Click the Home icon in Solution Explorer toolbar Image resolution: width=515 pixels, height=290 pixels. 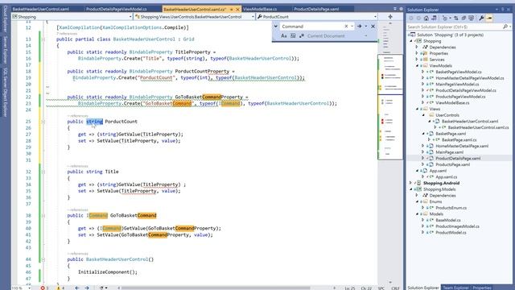pyautogui.click(x=426, y=19)
